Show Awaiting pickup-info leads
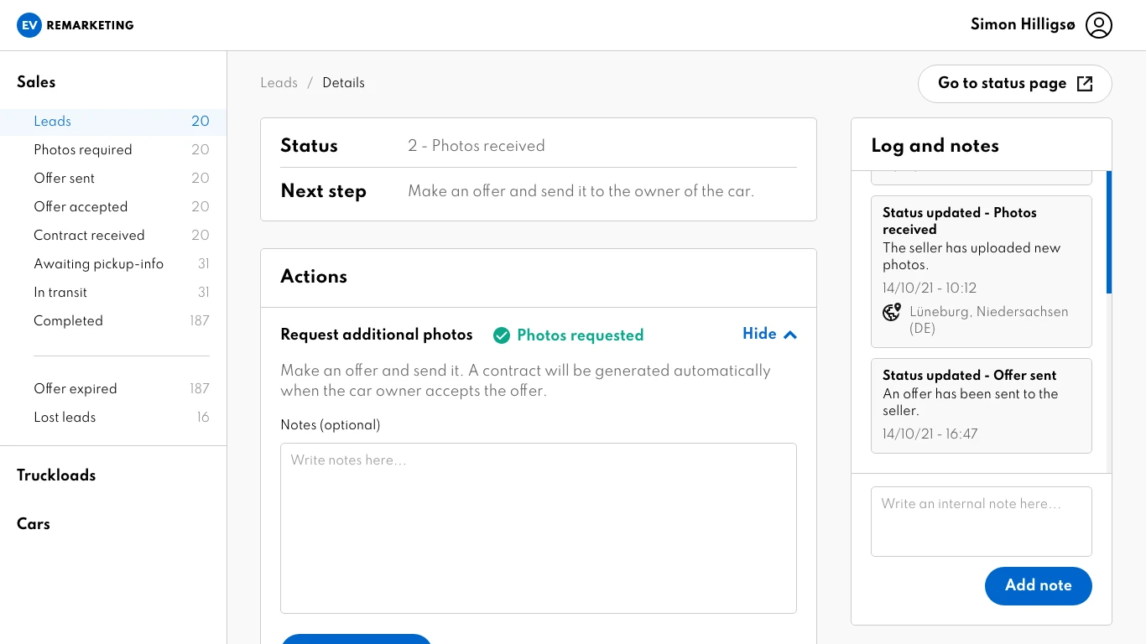The width and height of the screenshot is (1146, 644). tap(98, 264)
